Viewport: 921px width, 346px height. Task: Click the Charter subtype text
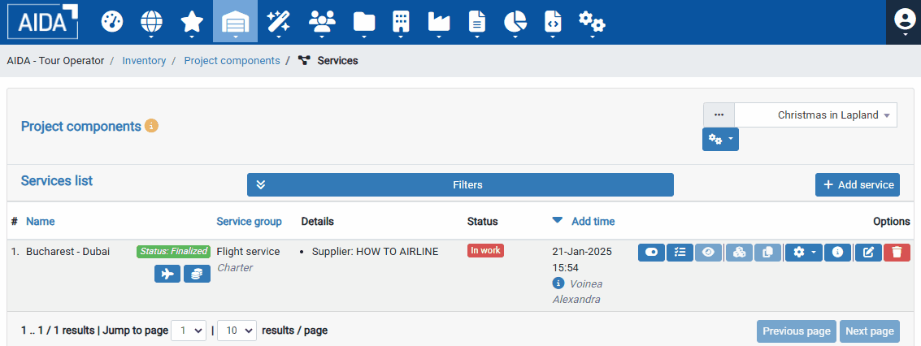pyautogui.click(x=235, y=267)
